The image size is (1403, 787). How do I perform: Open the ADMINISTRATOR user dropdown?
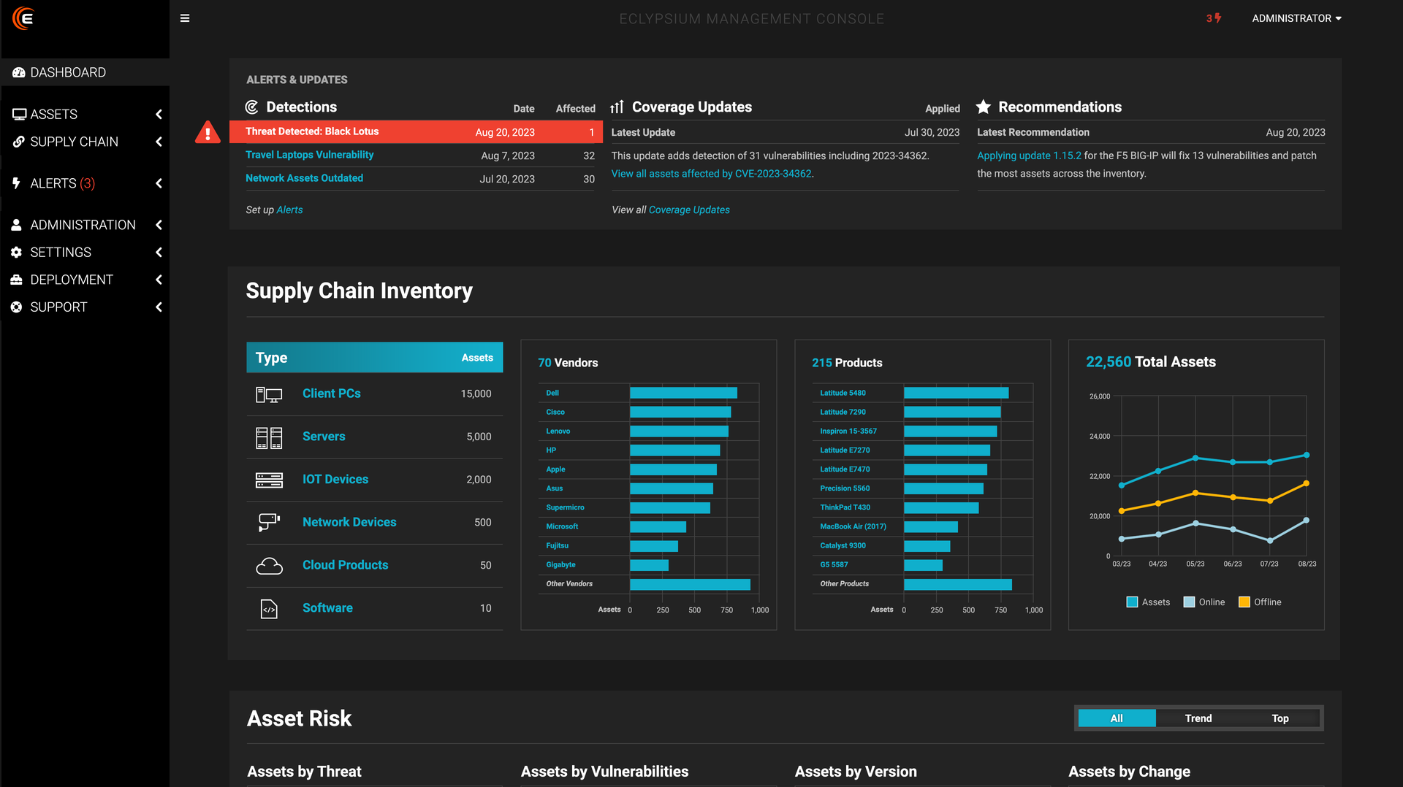(1296, 18)
